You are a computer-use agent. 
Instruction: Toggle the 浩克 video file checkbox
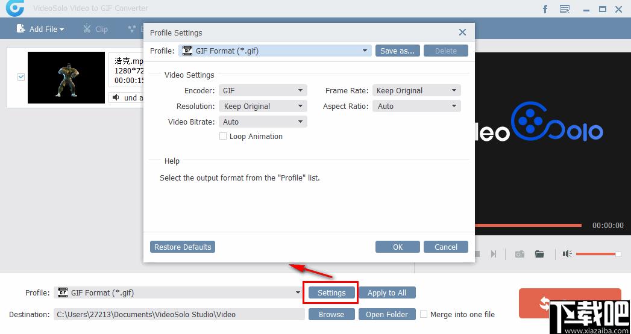click(21, 77)
